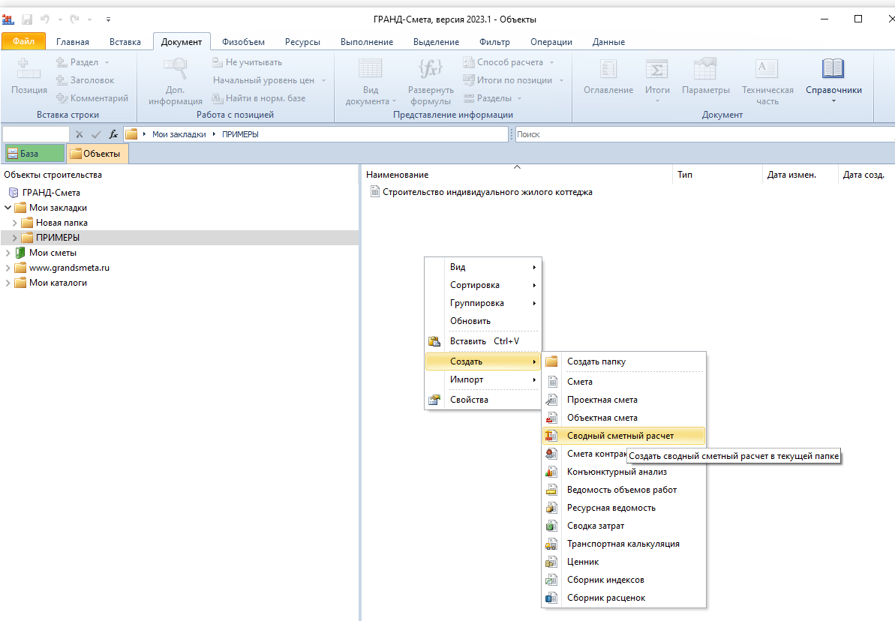The width and height of the screenshot is (895, 621).
Task: Click the Создать папку folder icon
Action: coord(551,361)
